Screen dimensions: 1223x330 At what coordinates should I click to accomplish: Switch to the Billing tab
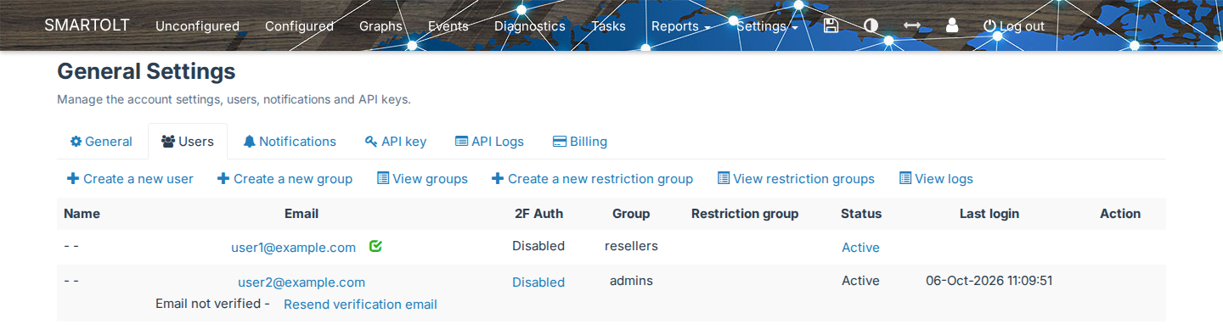point(580,142)
